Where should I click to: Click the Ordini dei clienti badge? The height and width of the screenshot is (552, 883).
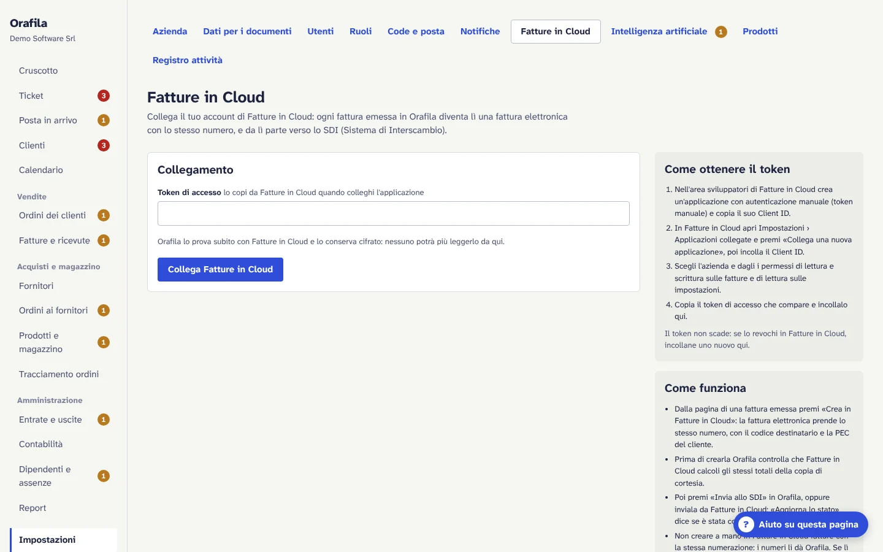point(104,215)
